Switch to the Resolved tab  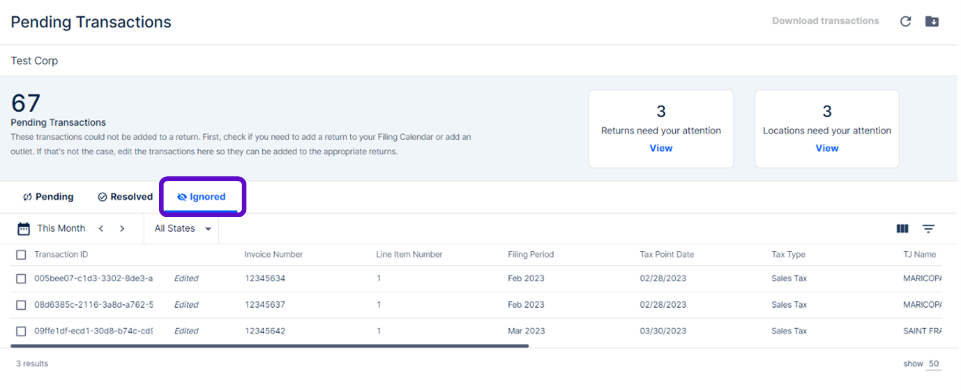[125, 197]
